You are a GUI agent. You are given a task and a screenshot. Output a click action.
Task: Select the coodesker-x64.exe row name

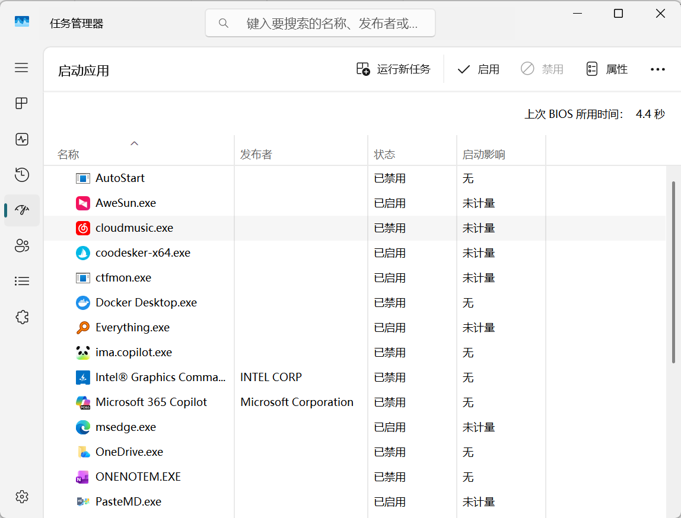pos(143,253)
